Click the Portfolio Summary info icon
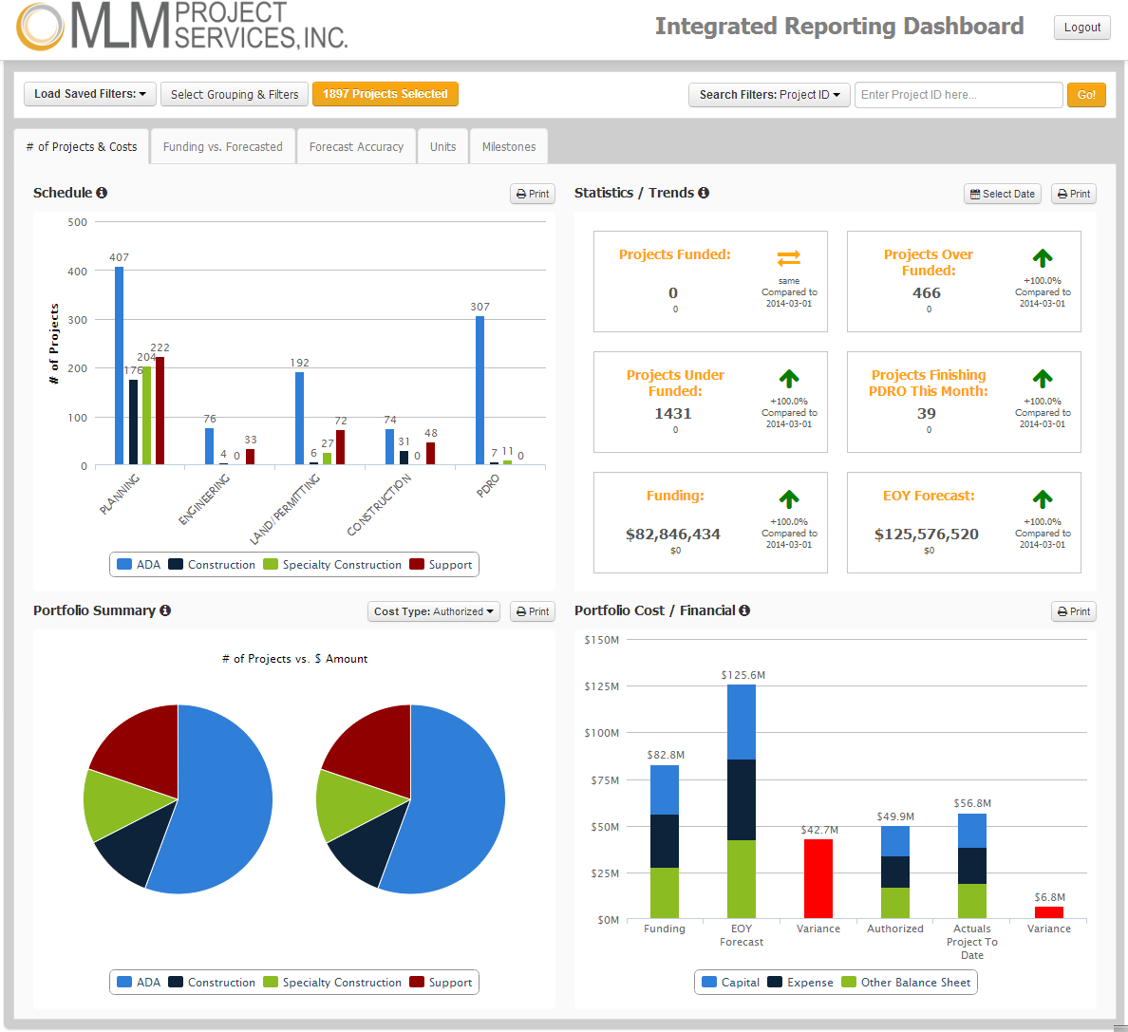Image resolution: width=1128 pixels, height=1032 pixels. pos(166,611)
